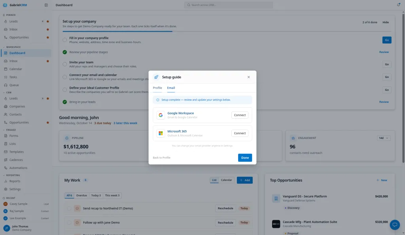Open John Thomas user profile menu
This screenshot has height=235, width=405.
tap(26, 228)
